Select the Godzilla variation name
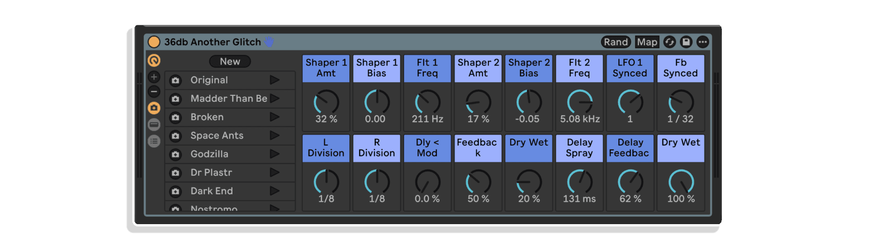Image resolution: width=870 pixels, height=249 pixels. click(209, 154)
